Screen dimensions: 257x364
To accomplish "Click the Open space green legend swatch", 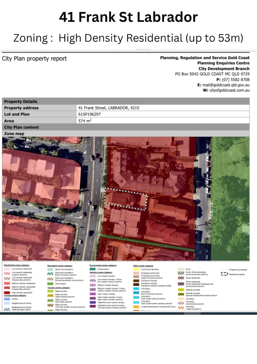I will point(50,284).
